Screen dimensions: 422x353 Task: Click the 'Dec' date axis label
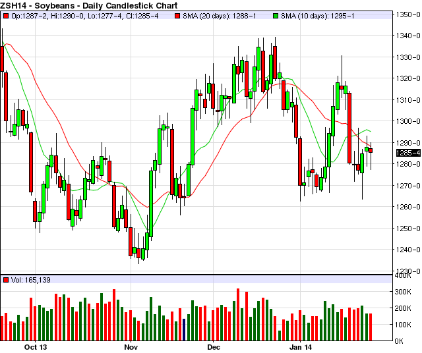[214, 347]
